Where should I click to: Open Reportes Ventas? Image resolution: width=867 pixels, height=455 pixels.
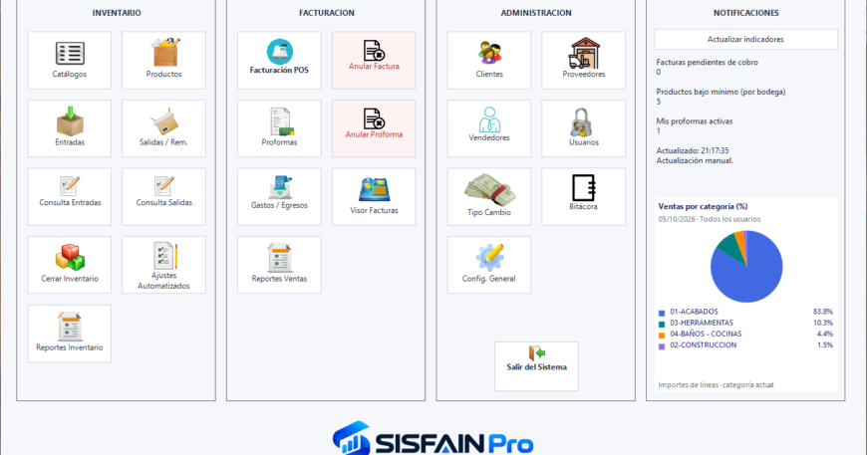tap(279, 265)
